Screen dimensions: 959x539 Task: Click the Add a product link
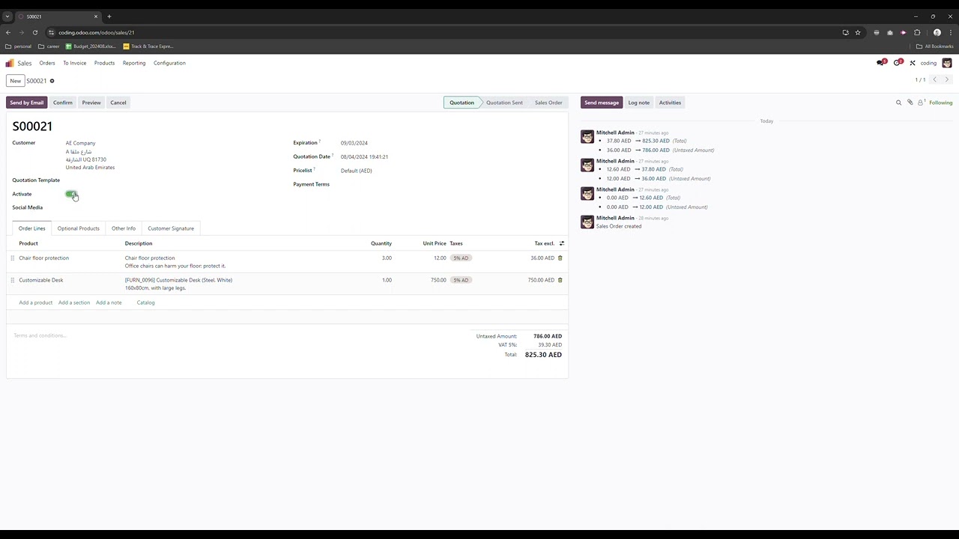[x=36, y=302]
